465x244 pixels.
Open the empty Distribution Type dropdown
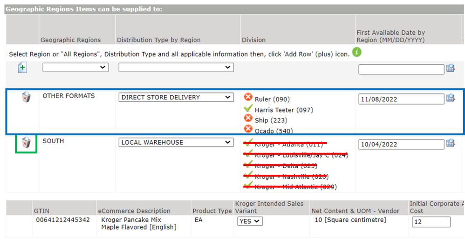(176, 67)
